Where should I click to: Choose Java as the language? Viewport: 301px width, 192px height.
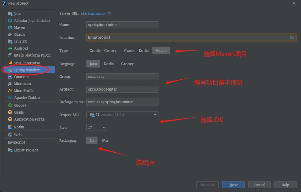click(x=93, y=64)
